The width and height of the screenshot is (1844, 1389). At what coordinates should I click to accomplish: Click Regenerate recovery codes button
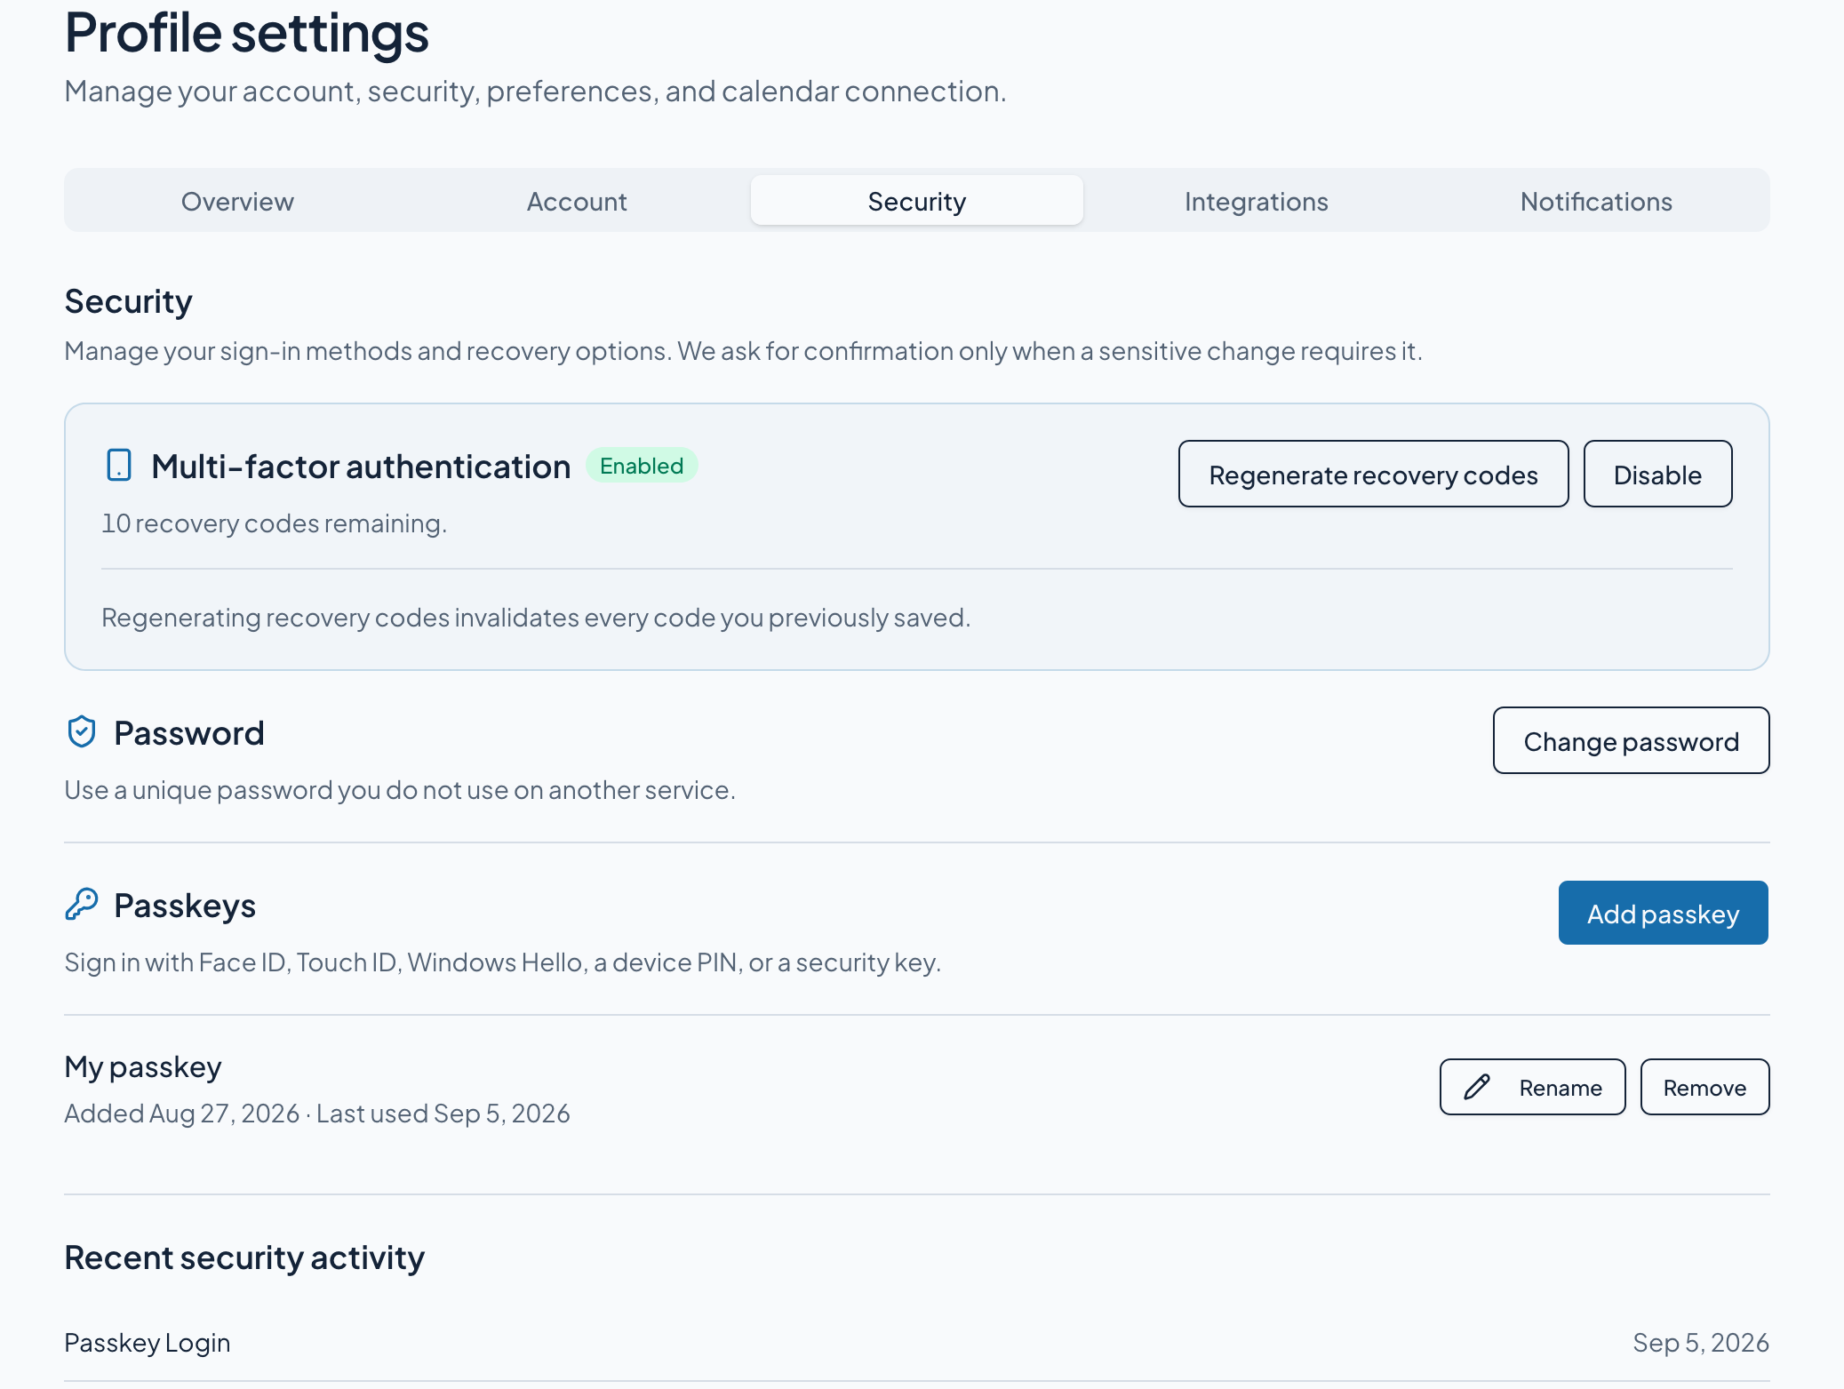point(1373,475)
